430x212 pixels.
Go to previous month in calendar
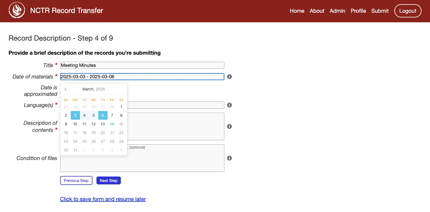click(x=65, y=89)
